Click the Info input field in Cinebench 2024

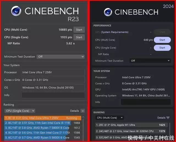coord(146,102)
